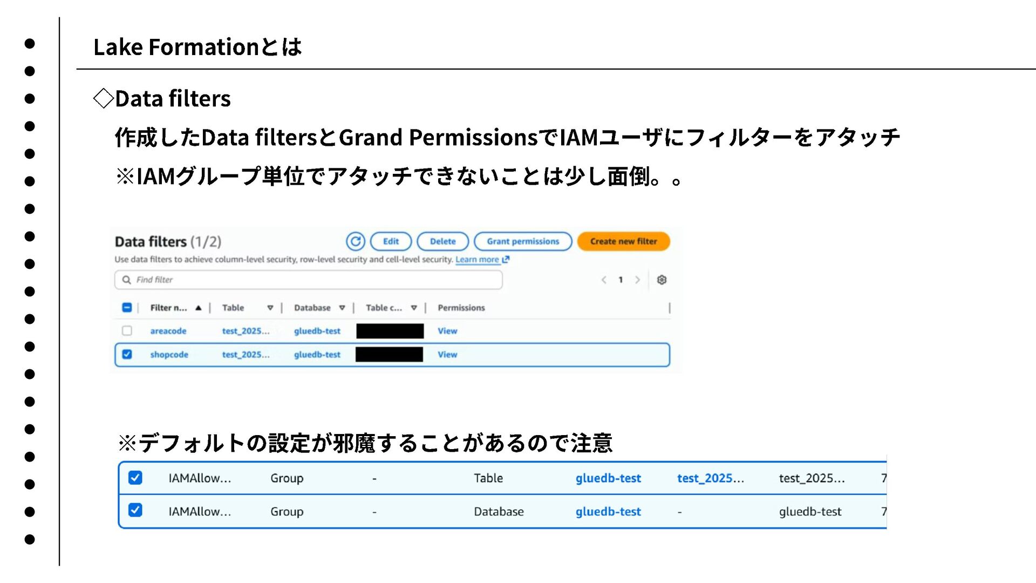Go to previous page arrow
The height and width of the screenshot is (583, 1036).
[x=604, y=280]
